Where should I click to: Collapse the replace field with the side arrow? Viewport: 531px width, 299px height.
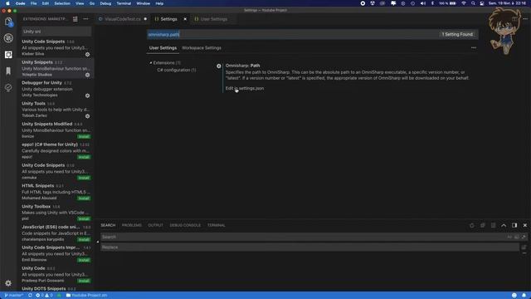(98, 242)
